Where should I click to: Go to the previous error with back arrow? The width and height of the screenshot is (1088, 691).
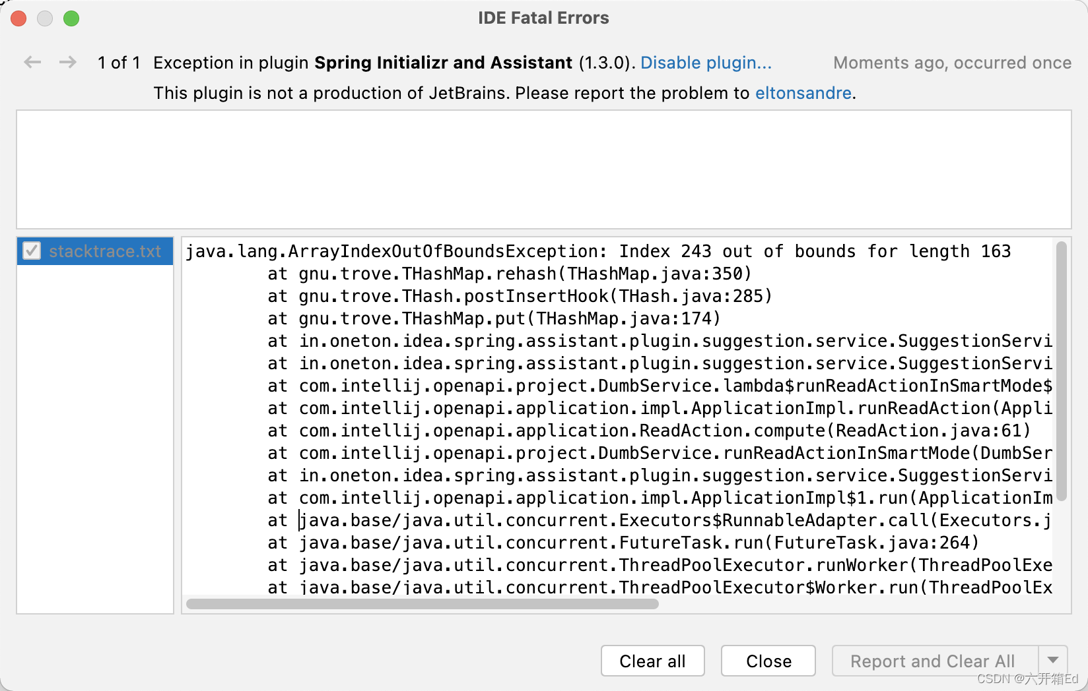(32, 63)
